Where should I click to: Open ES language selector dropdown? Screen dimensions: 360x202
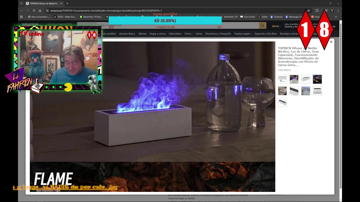276,26
